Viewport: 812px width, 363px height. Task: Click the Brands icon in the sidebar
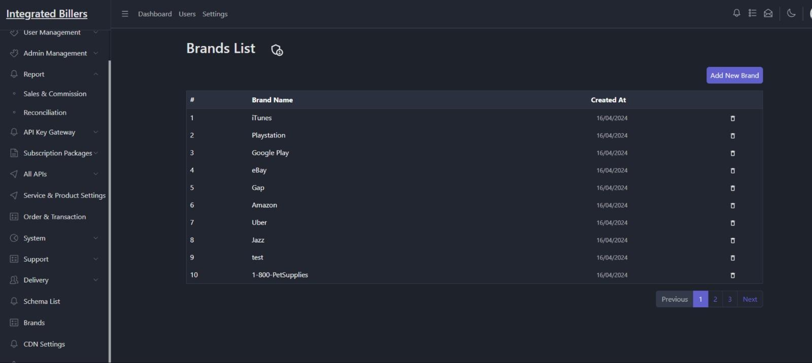point(13,322)
